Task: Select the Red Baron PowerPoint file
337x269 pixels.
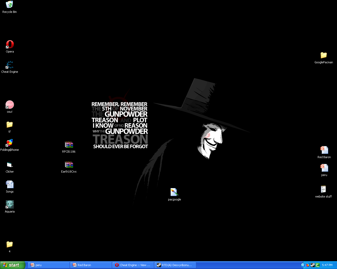Action: pyautogui.click(x=324, y=150)
